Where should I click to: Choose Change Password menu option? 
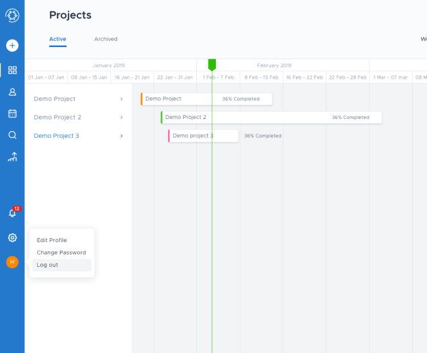click(61, 253)
